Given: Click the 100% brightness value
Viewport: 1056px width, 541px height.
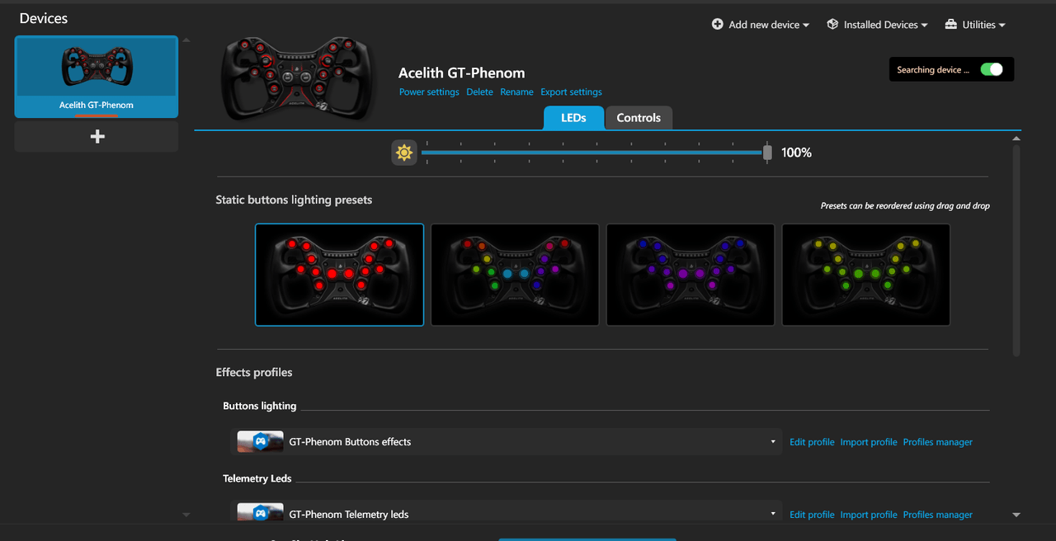Looking at the screenshot, I should click(796, 153).
